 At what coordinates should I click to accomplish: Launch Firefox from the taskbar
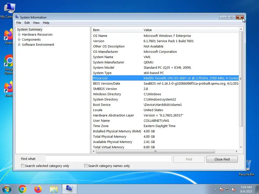[x=38, y=189]
